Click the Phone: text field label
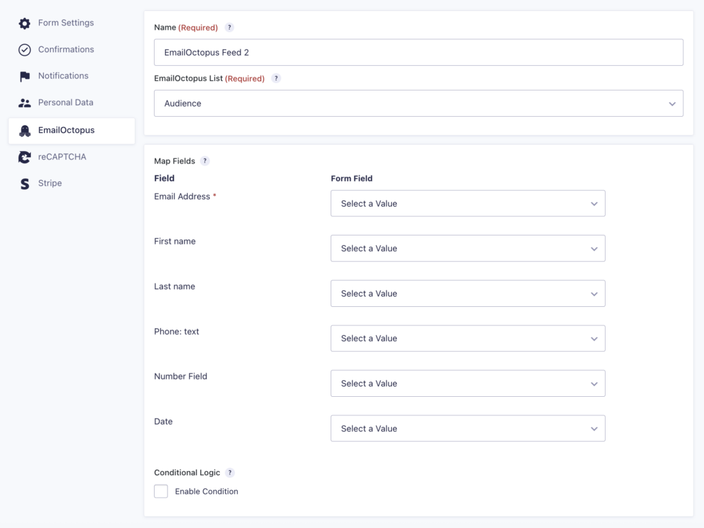The height and width of the screenshot is (528, 704). pyautogui.click(x=177, y=332)
